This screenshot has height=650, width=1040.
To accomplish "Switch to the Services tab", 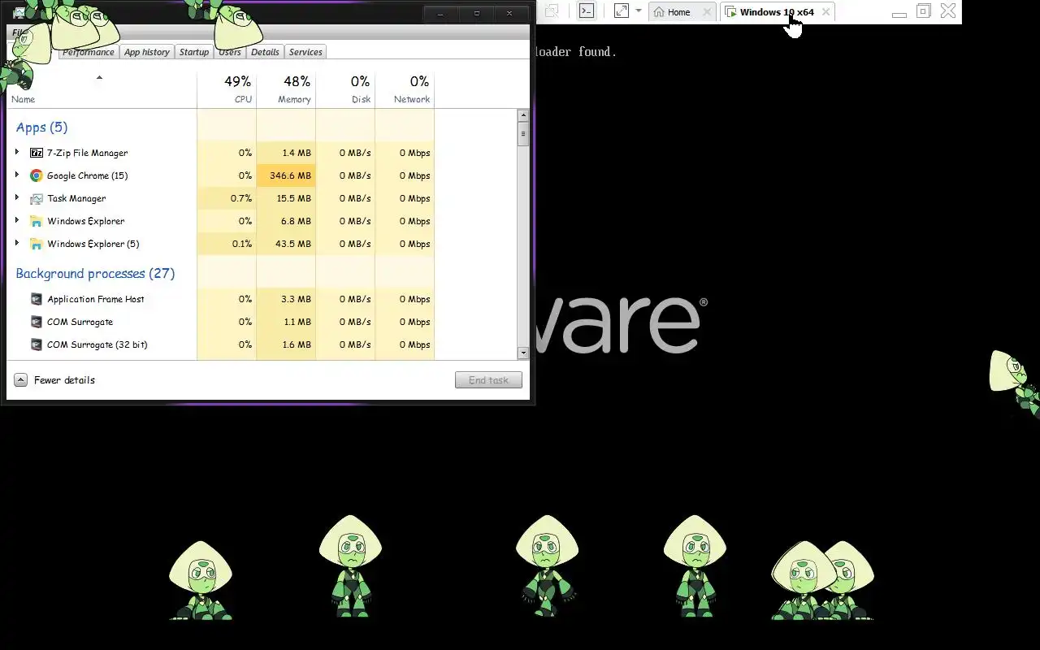I will coord(305,52).
